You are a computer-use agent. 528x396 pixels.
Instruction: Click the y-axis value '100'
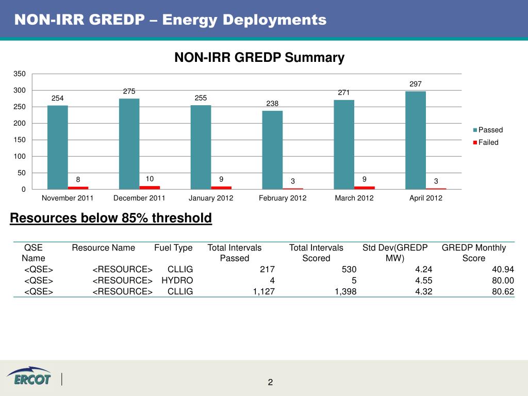point(20,156)
